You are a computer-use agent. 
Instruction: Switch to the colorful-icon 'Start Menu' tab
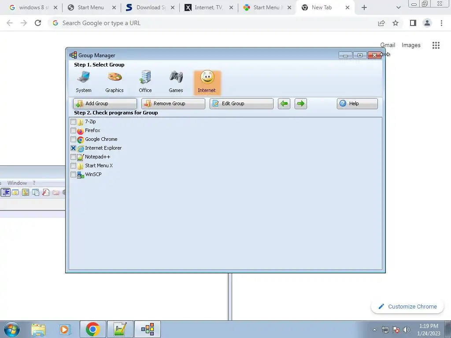(x=266, y=7)
